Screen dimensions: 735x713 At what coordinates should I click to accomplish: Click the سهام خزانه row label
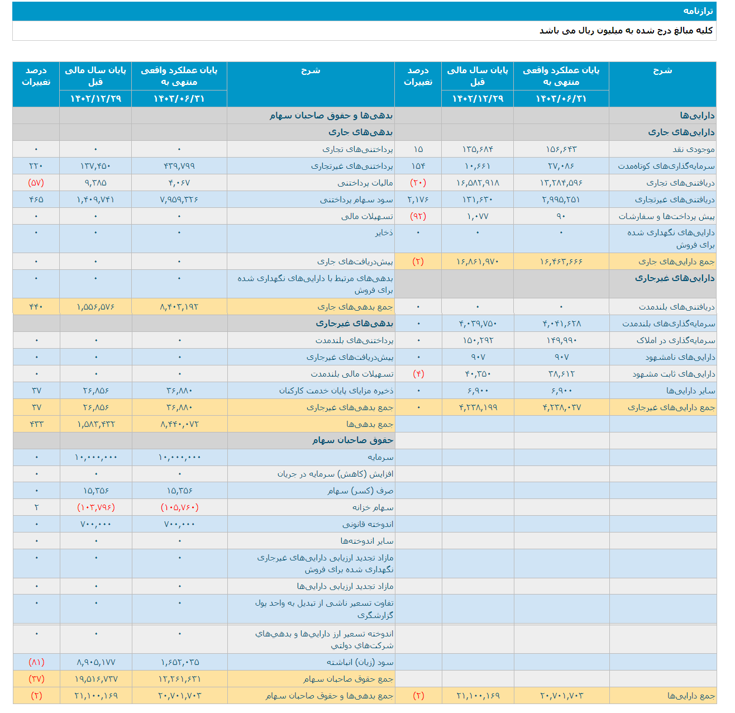click(373, 507)
